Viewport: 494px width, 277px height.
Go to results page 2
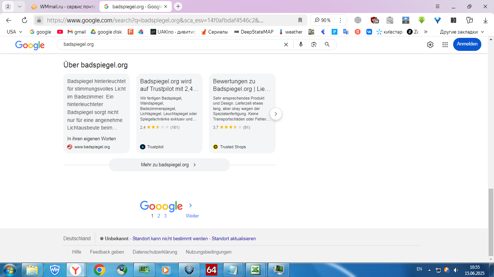click(159, 216)
